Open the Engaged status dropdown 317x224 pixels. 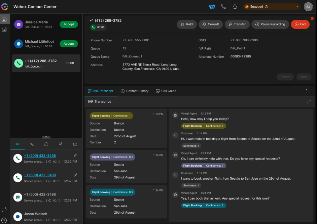point(272,7)
